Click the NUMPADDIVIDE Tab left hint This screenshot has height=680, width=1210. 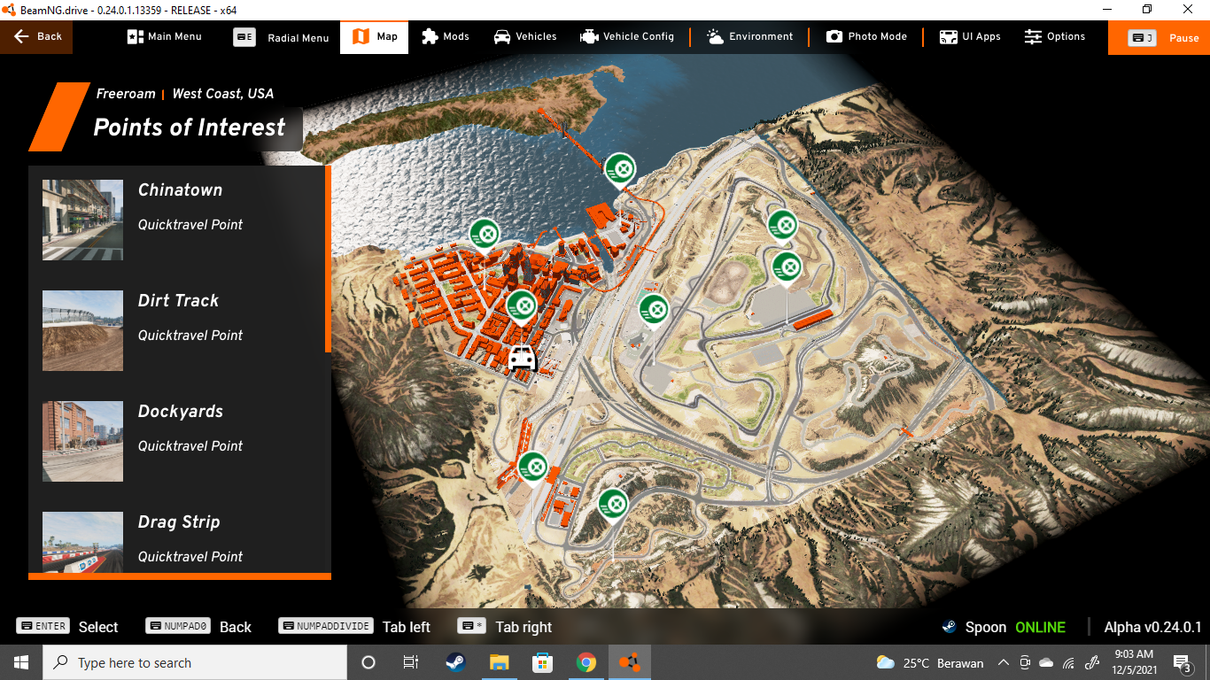pos(354,627)
